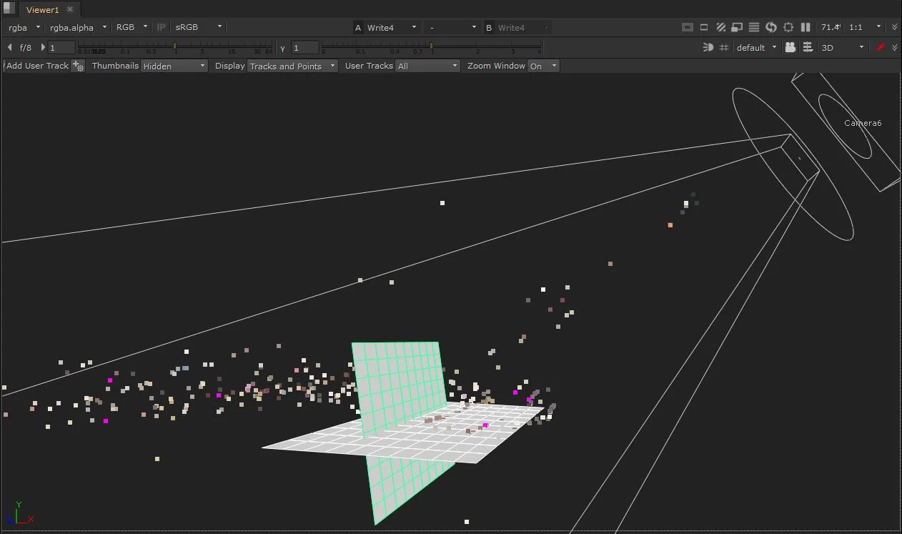Click the gamma value input field

tap(305, 47)
